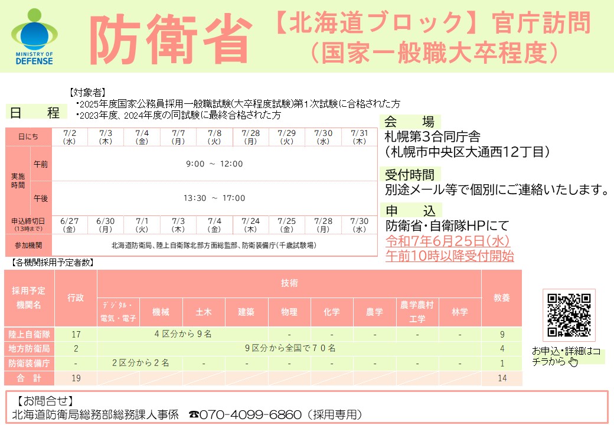
Task: Click the 午後 row label
Action: 41,198
